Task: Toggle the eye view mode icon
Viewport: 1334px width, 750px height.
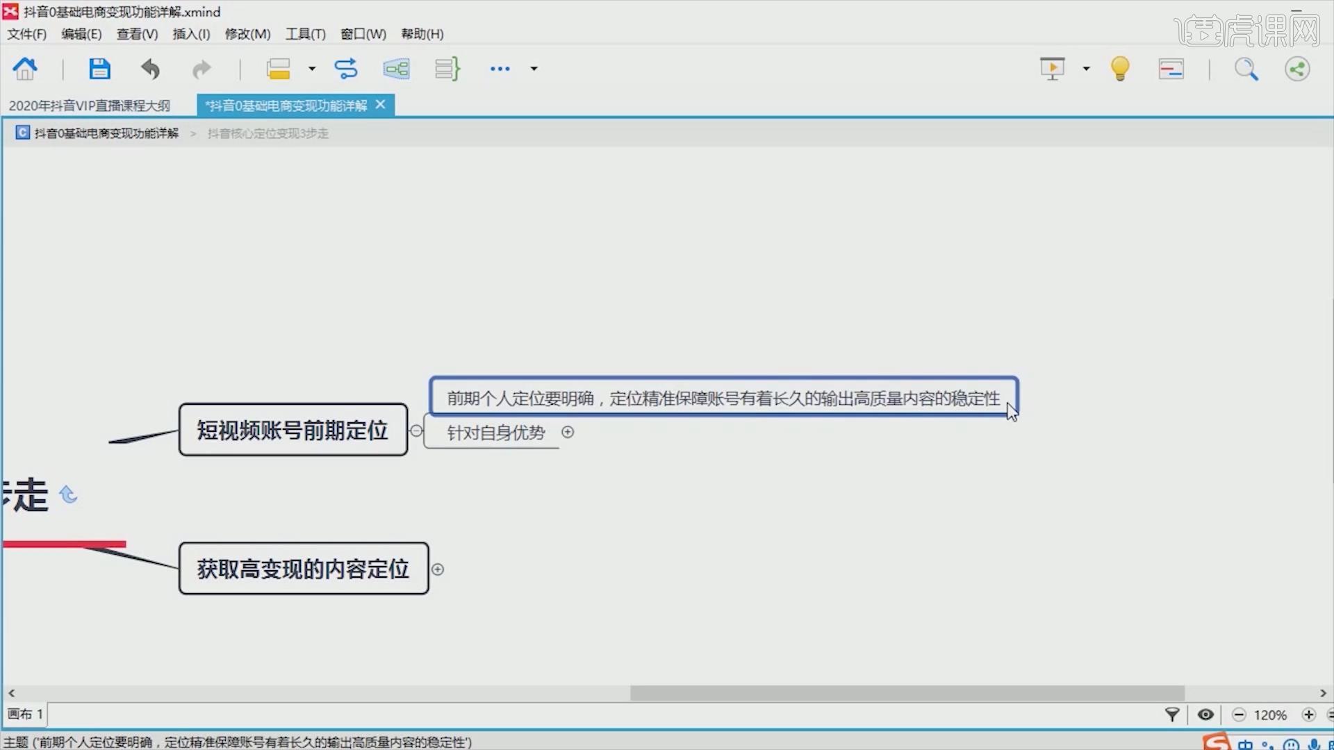Action: [1206, 715]
